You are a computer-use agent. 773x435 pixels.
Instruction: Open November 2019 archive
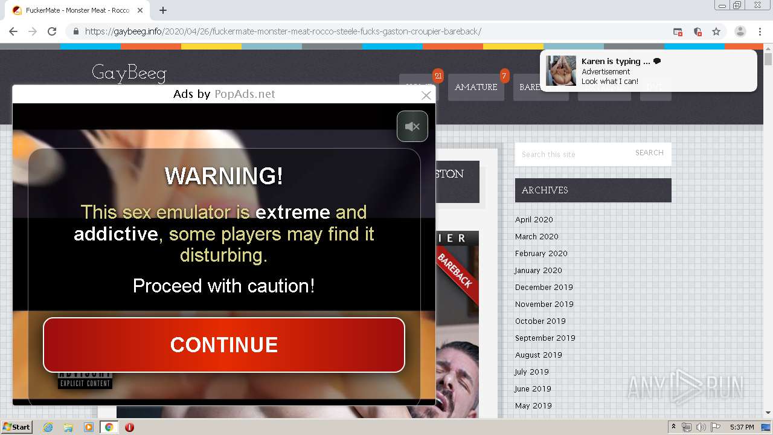544,304
